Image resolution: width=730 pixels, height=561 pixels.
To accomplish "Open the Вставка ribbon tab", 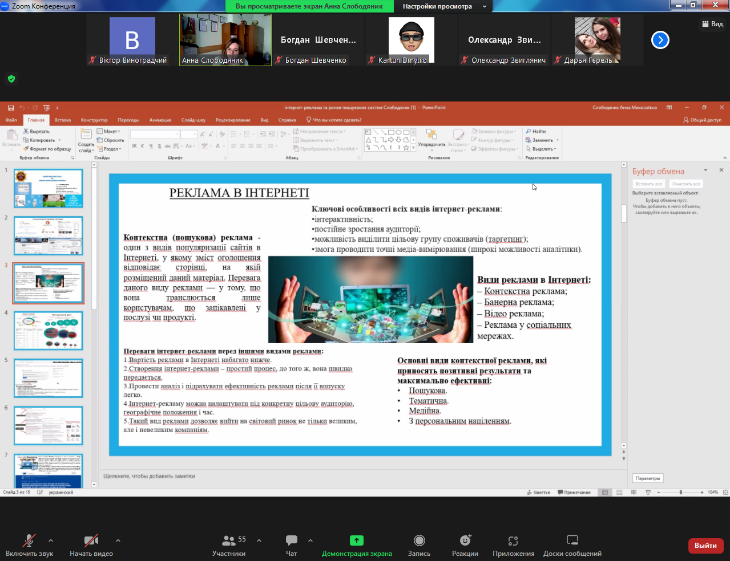I will coord(63,120).
